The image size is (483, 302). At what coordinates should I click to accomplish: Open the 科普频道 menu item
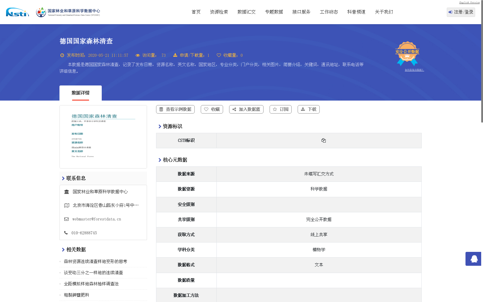(357, 12)
